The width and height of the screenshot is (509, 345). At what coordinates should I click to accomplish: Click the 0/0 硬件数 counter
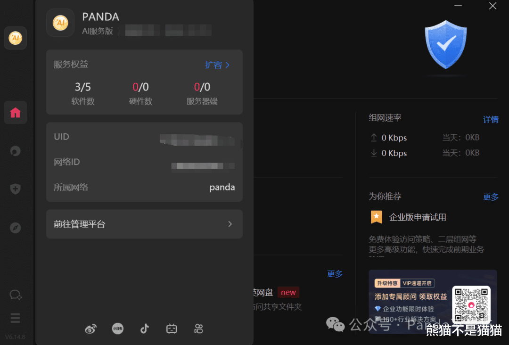140,93
